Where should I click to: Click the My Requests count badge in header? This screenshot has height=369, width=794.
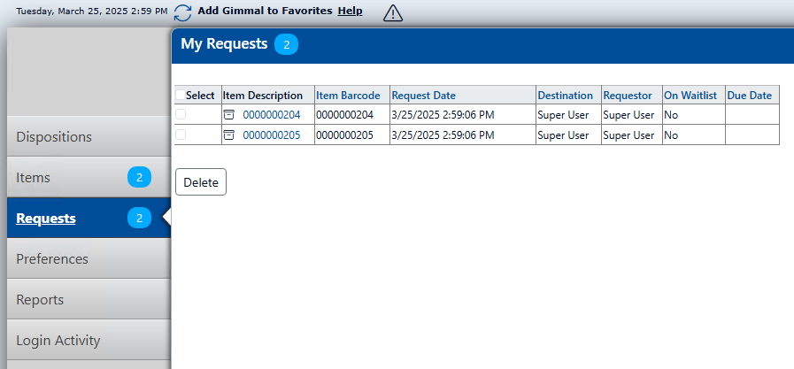coord(286,44)
